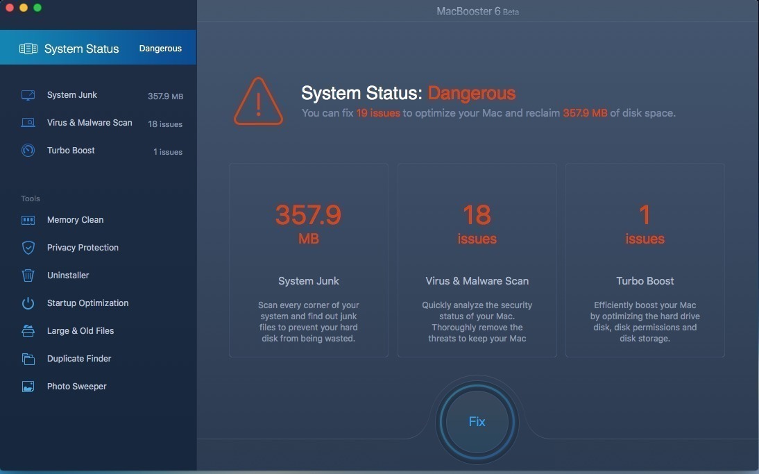Click the 1 issues count in the sidebar
The image size is (759, 474).
pos(168,151)
